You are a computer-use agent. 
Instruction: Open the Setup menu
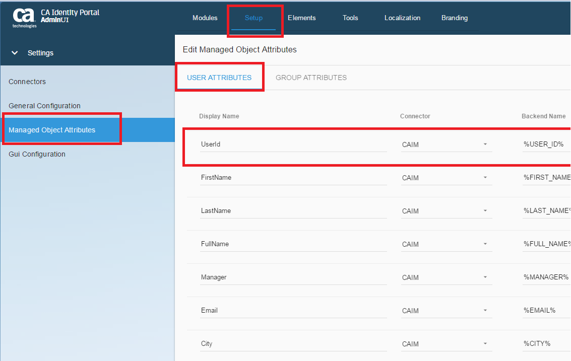pos(253,18)
